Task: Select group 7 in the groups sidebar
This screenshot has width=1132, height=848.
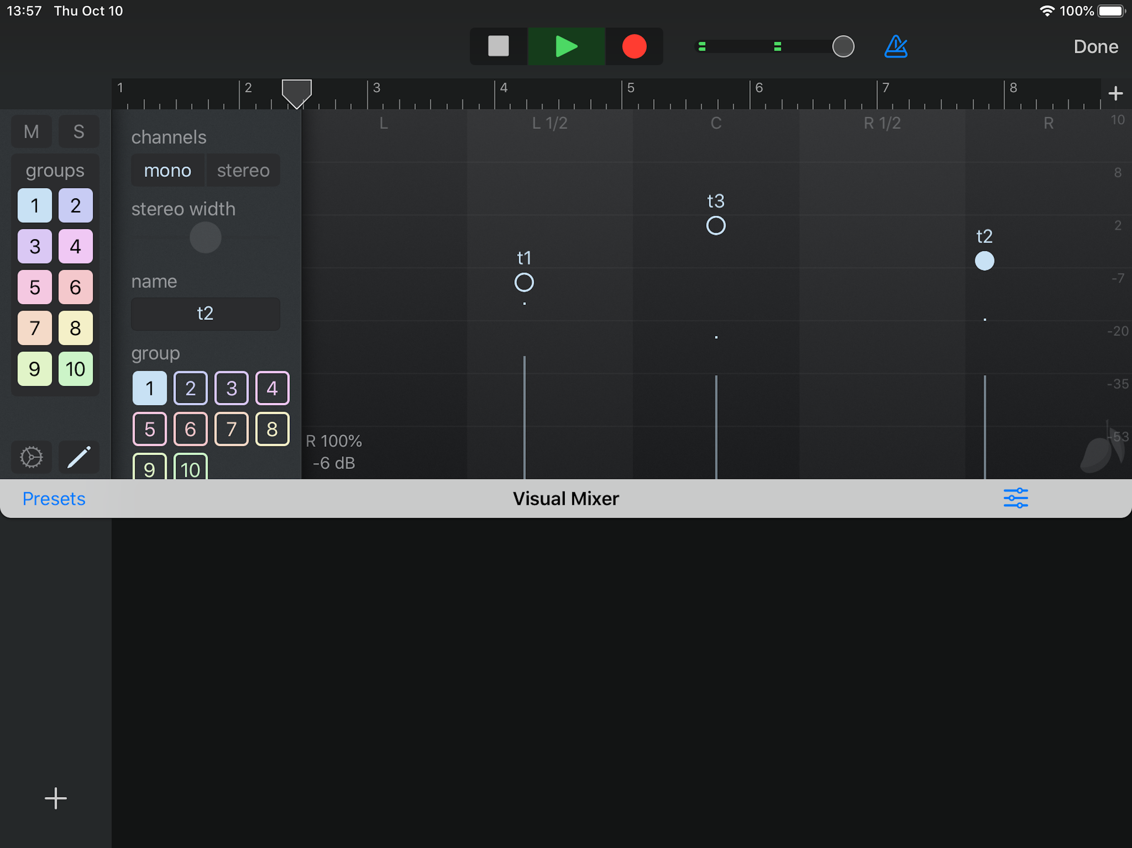Action: pyautogui.click(x=34, y=328)
